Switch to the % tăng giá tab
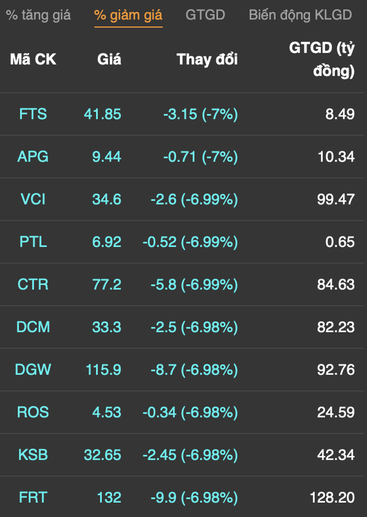Image resolution: width=367 pixels, height=517 pixels. pyautogui.click(x=38, y=15)
